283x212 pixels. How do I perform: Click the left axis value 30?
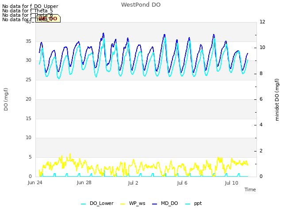[x=28, y=61]
